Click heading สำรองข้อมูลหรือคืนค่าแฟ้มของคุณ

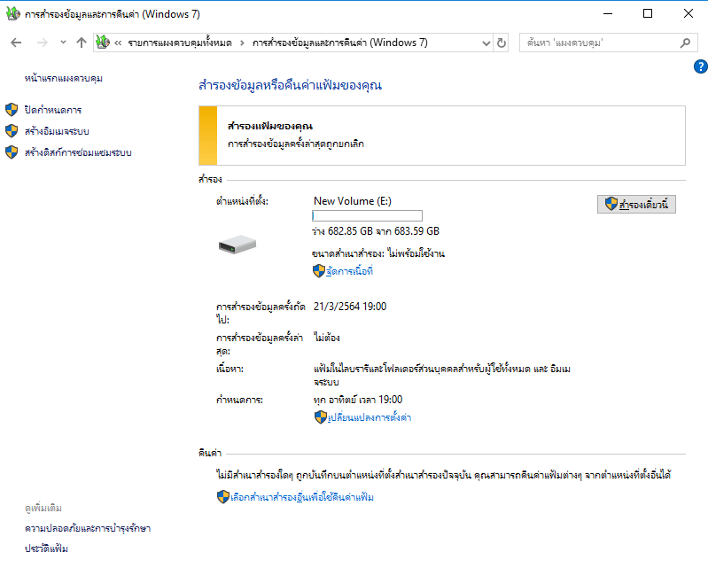click(x=290, y=85)
